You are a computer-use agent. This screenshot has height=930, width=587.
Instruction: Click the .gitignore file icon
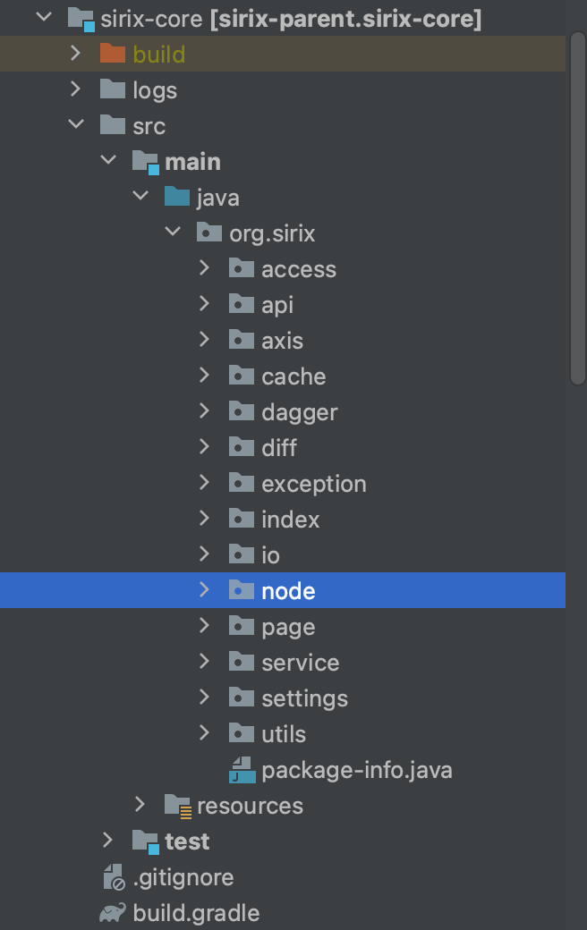(113, 877)
